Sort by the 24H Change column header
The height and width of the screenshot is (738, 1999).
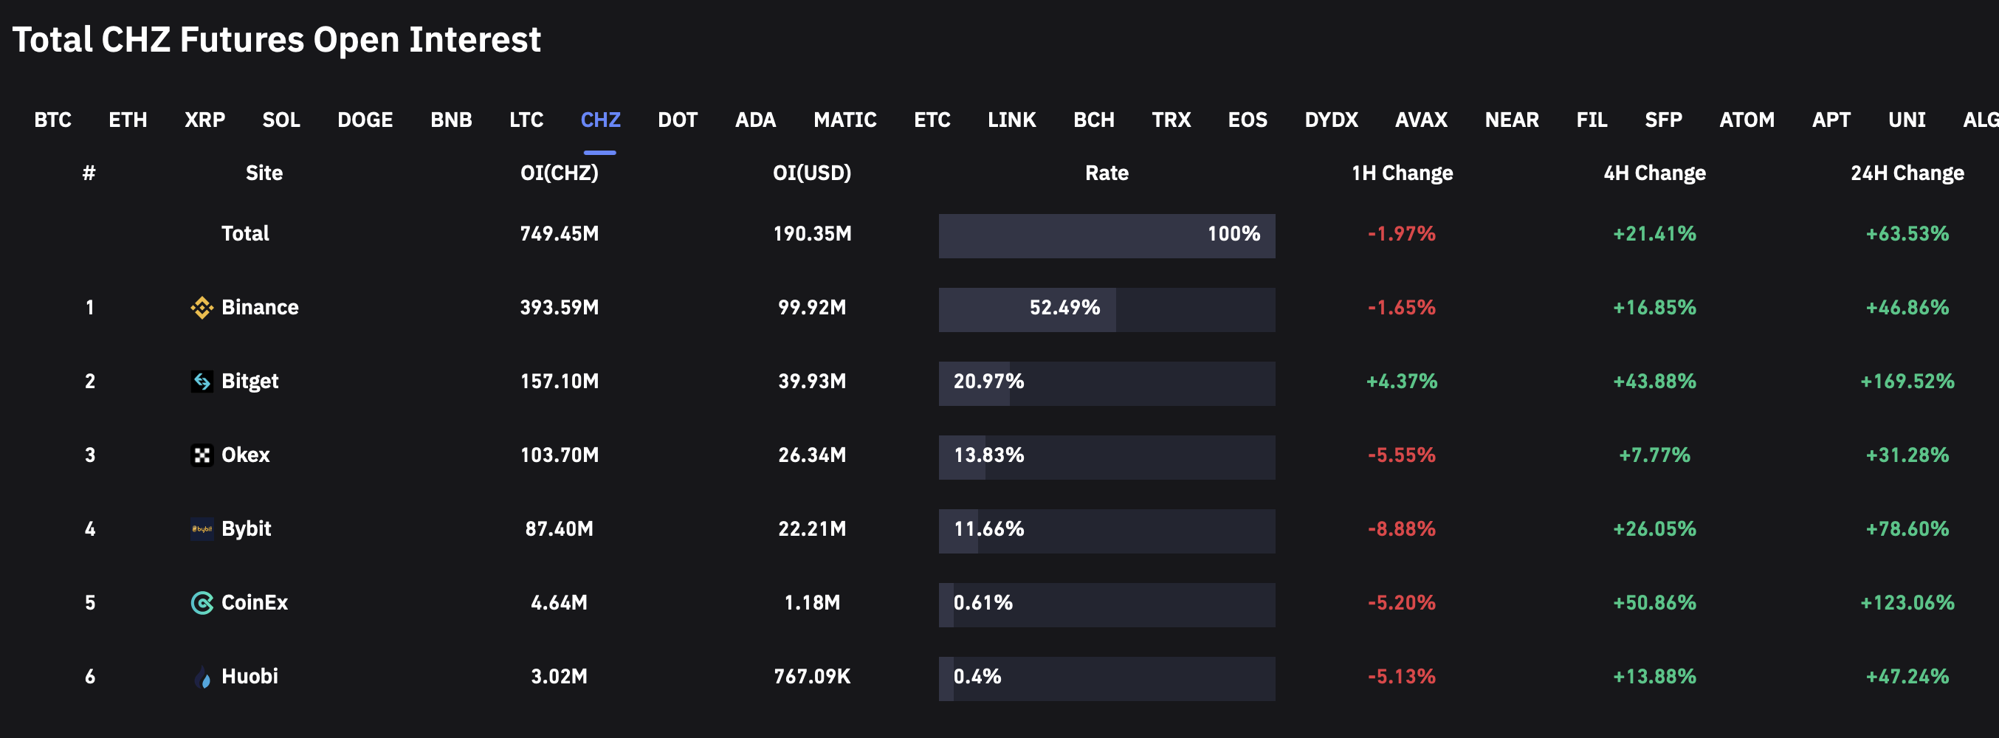coord(1907,172)
